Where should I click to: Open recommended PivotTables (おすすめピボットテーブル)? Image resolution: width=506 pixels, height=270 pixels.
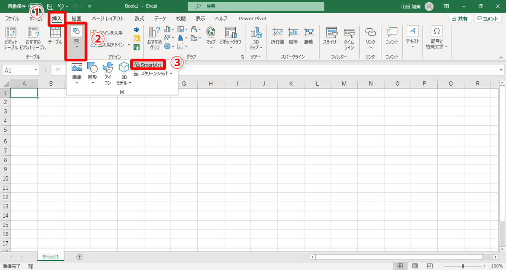33,38
